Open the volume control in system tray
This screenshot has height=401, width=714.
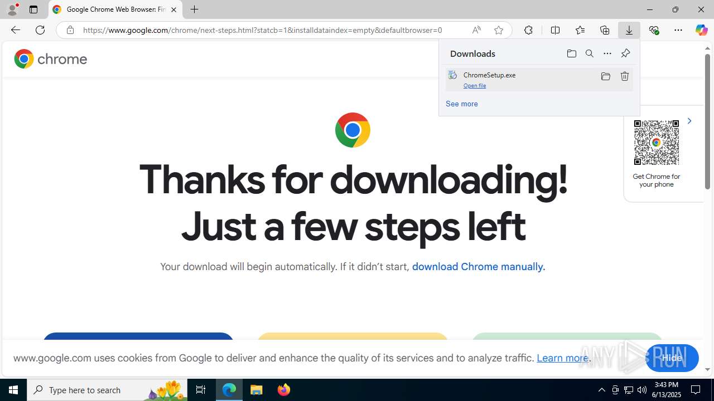point(642,390)
